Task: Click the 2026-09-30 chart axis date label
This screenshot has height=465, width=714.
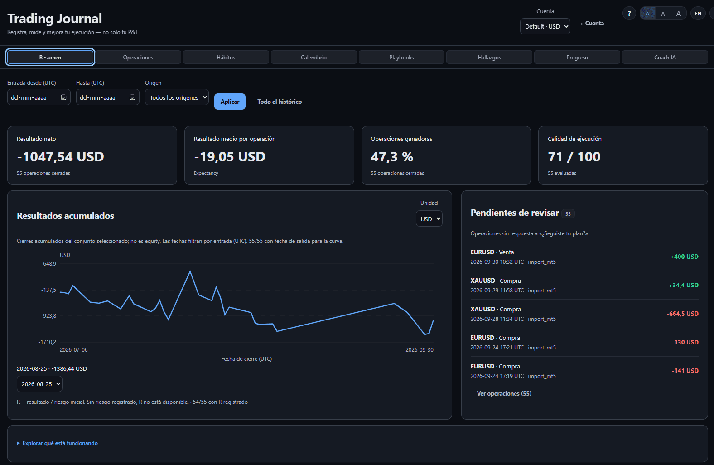Action: [x=420, y=350]
